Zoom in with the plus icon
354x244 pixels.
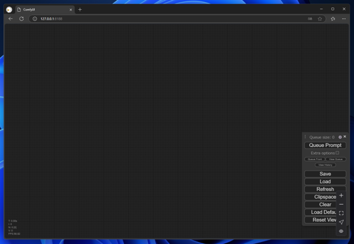(341, 195)
